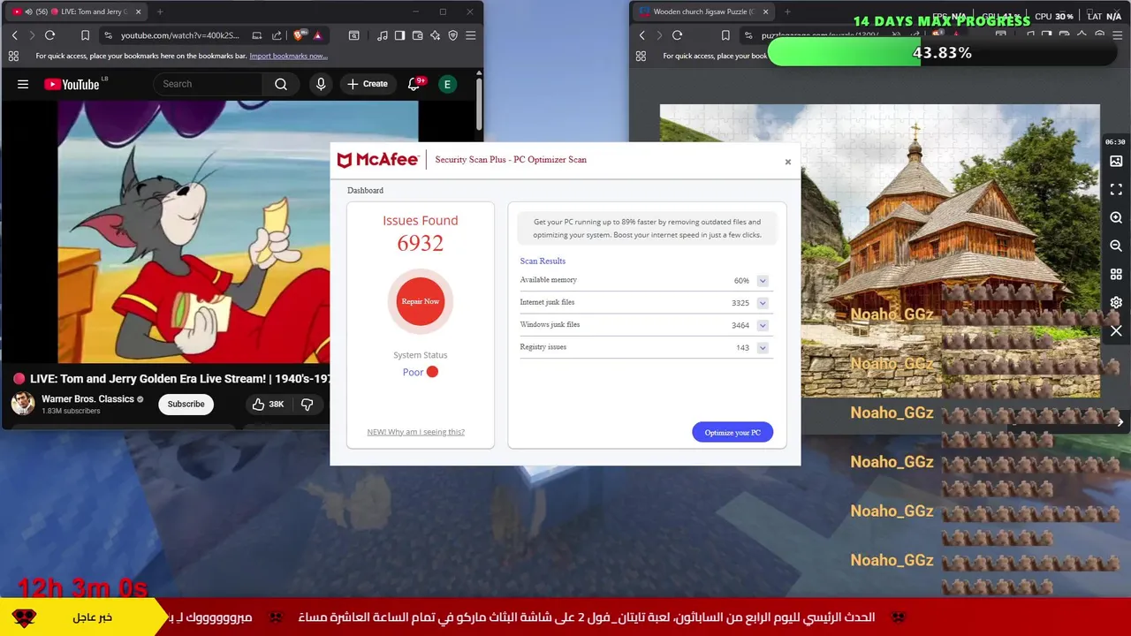Expand Internet junk files details

(763, 303)
